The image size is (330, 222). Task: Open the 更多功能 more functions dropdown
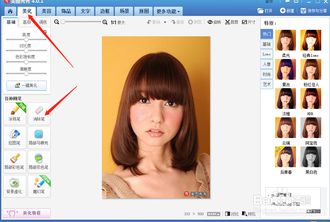coord(168,11)
